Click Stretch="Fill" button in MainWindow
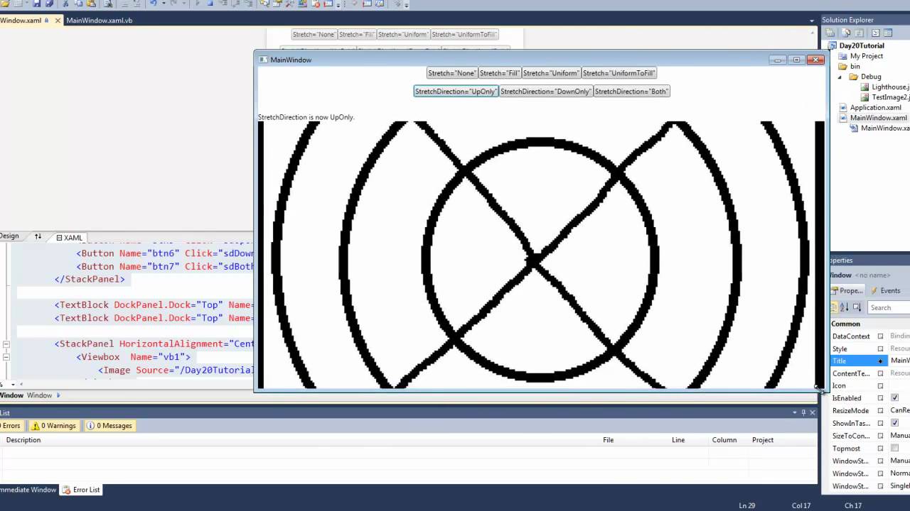Viewport: 910px width, 511px height. point(500,73)
